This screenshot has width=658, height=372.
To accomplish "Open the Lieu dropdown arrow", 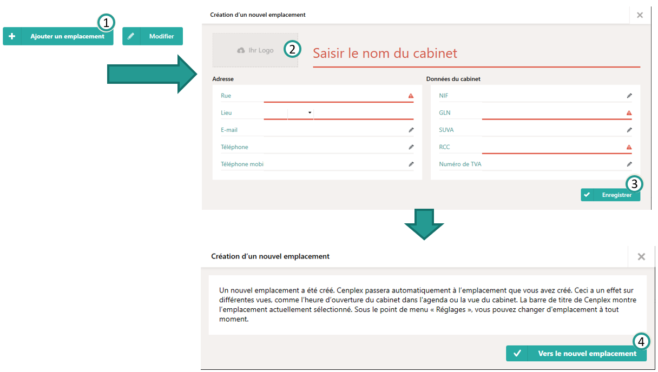I will click(x=310, y=112).
